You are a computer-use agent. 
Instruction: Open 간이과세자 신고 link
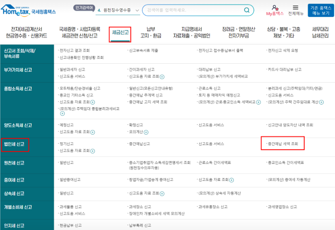pos(142,70)
